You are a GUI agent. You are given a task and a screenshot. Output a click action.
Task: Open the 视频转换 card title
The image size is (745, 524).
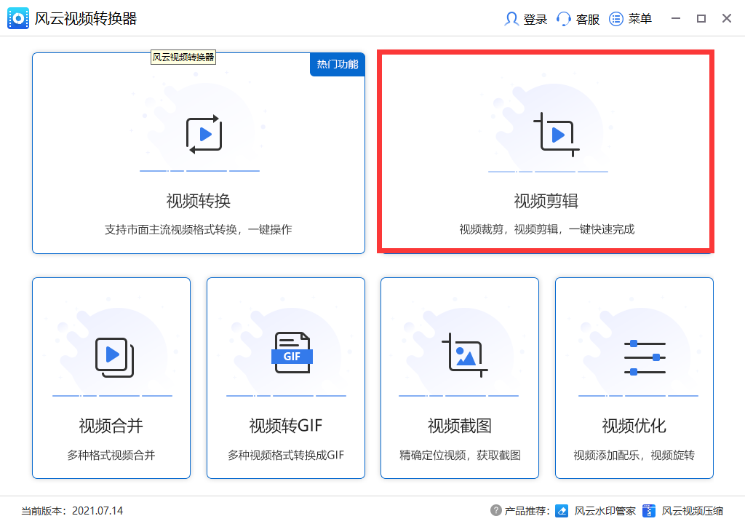coord(199,201)
